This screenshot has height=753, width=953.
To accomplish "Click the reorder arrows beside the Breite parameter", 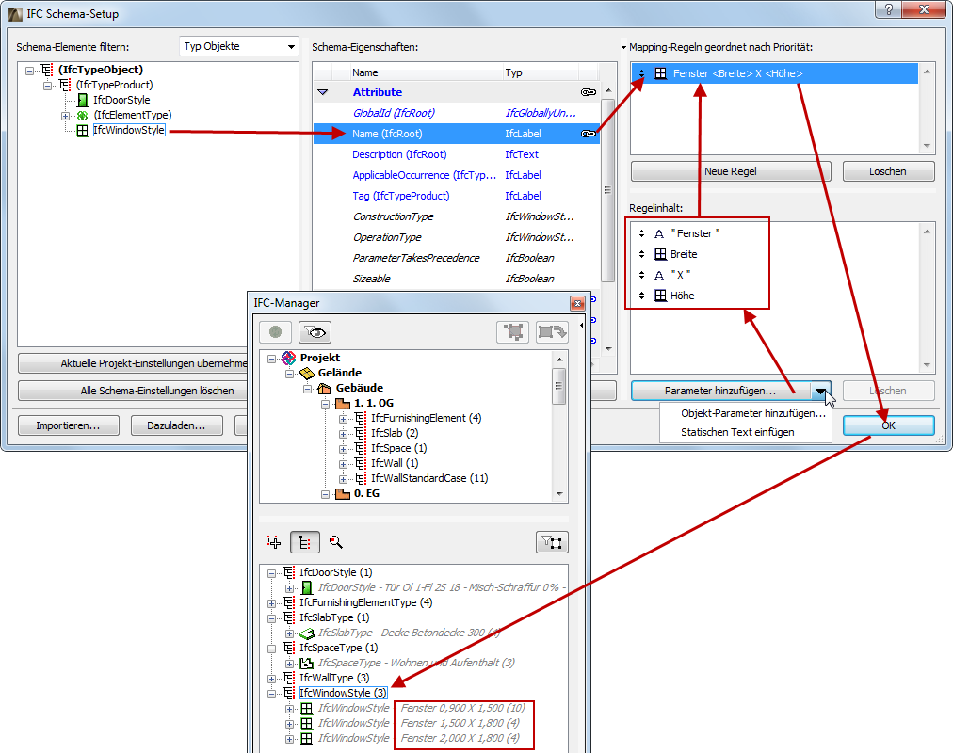I will [642, 254].
